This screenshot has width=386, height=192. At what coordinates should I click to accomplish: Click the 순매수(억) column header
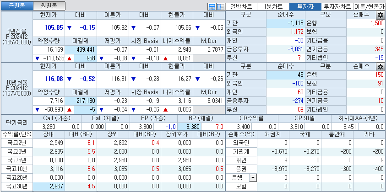(241, 134)
